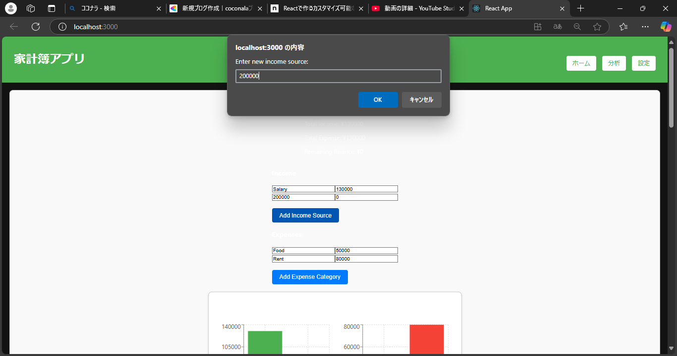
Task: Open the tab actions pane icon
Action: point(51,8)
